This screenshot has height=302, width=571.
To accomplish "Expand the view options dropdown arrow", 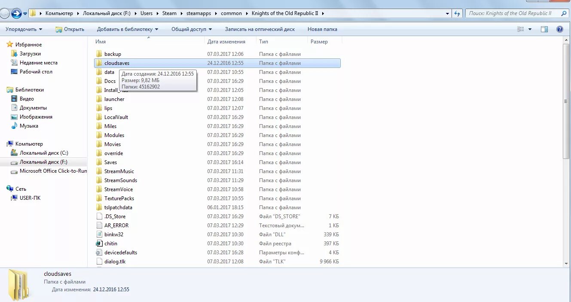I will click(x=530, y=29).
